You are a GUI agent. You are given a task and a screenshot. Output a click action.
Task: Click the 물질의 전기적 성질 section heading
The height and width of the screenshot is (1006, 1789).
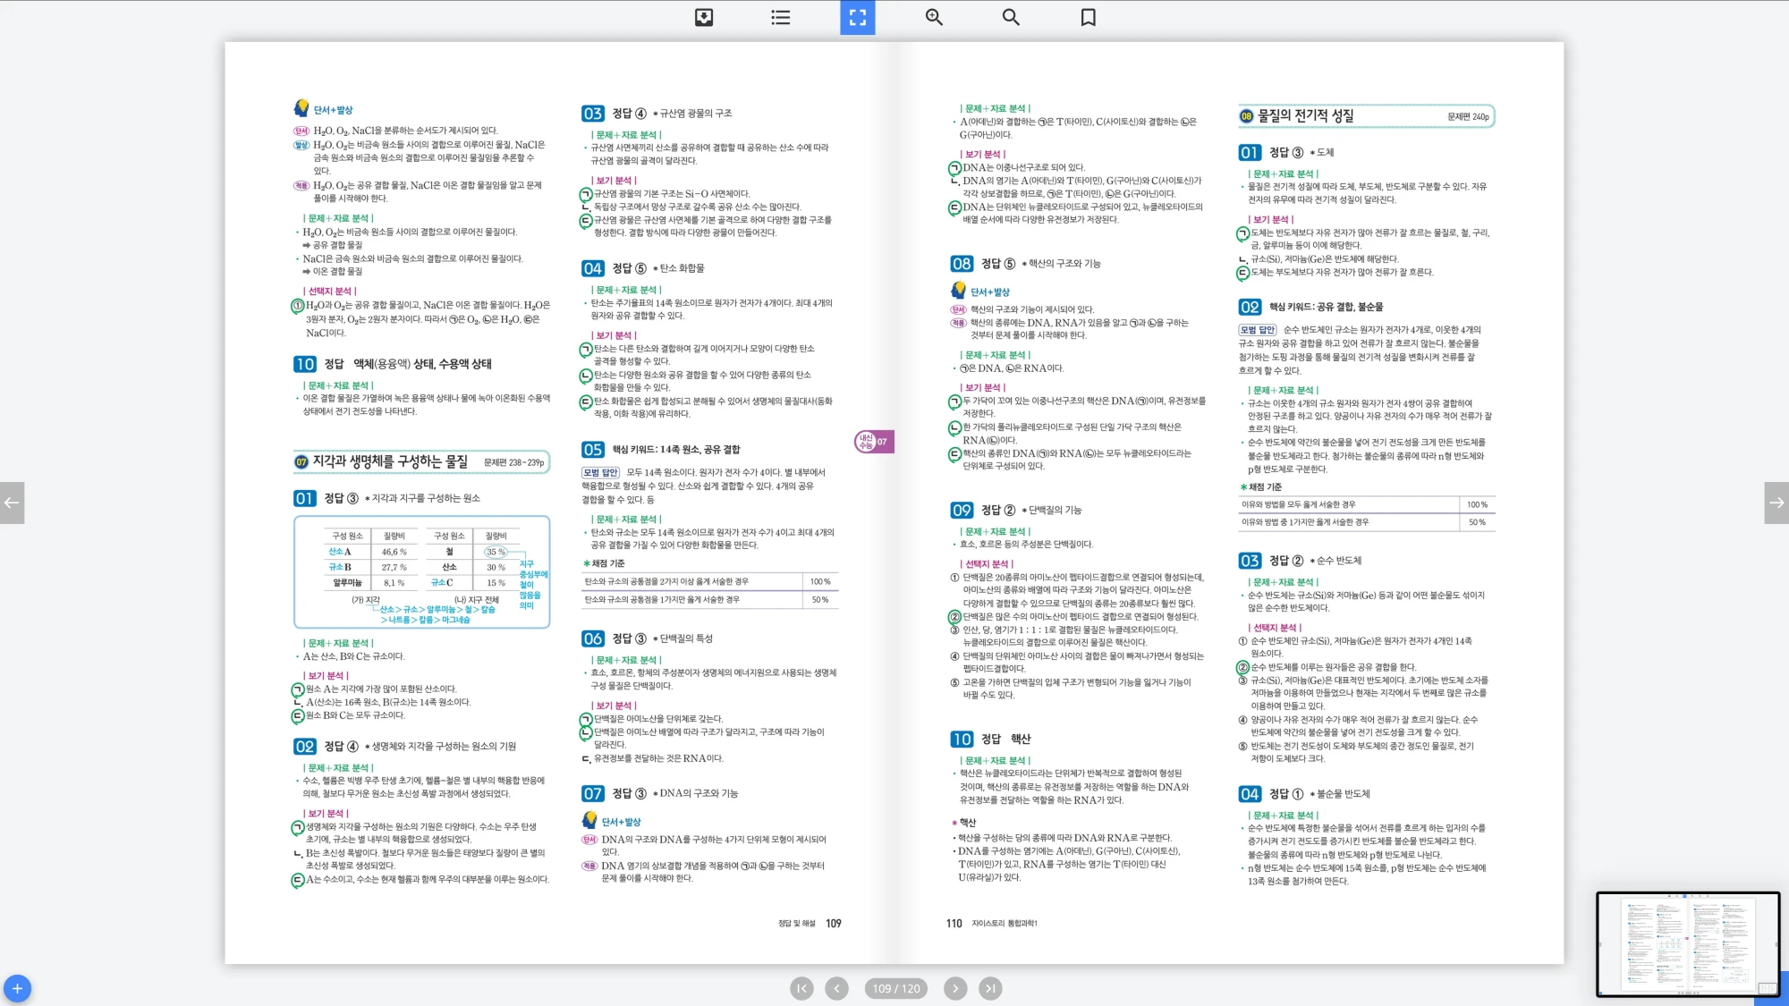(1306, 116)
